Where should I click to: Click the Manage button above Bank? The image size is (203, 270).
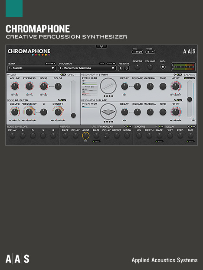tap(50, 64)
